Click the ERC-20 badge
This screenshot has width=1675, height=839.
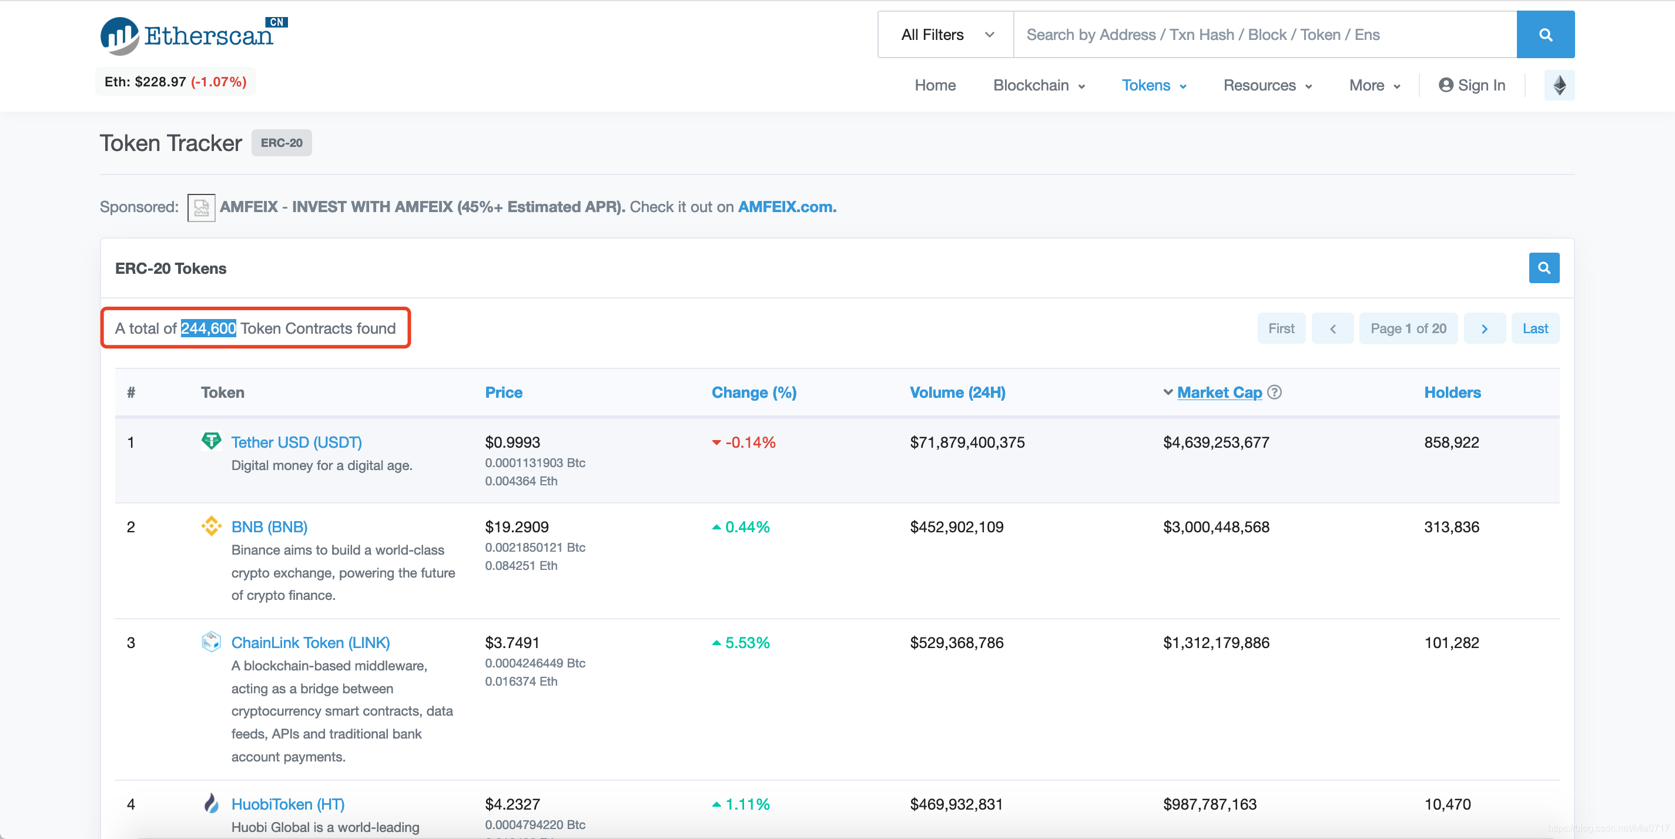(x=281, y=142)
